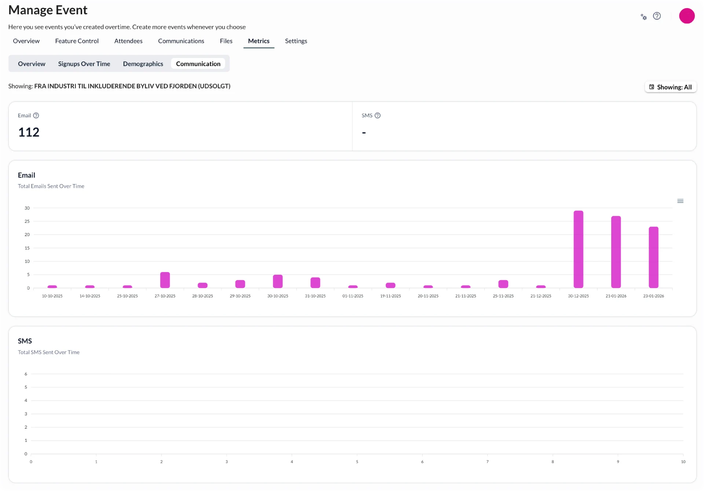
Task: Click the 21-12-2025 axis date label
Action: pos(541,296)
